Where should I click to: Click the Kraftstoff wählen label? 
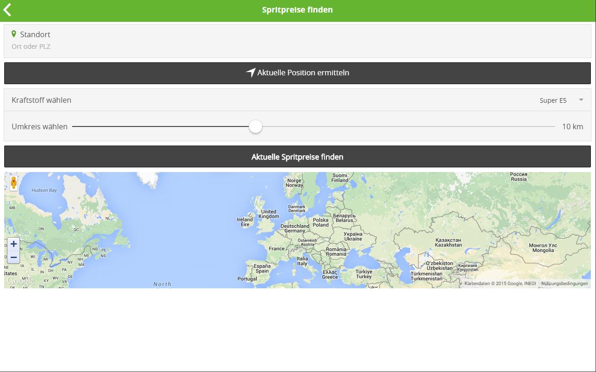[41, 100]
